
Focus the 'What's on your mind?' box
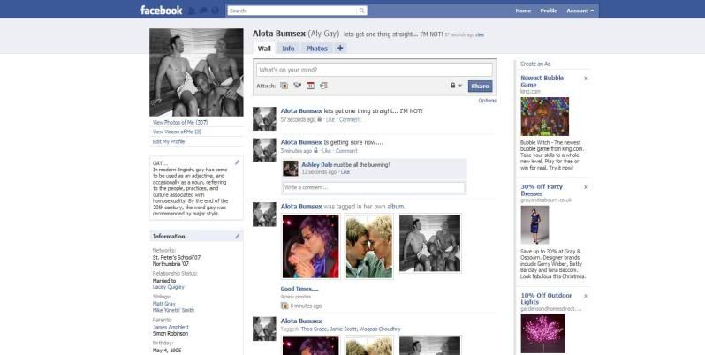[x=374, y=70]
